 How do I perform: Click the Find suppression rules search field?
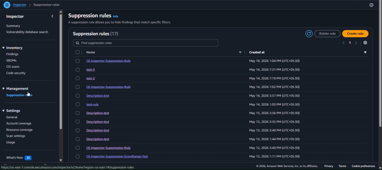pos(145,43)
